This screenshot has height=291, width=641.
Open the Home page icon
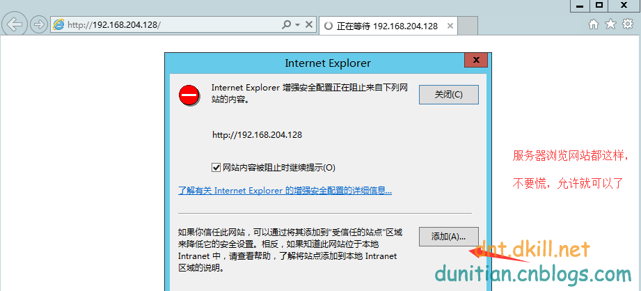click(593, 24)
